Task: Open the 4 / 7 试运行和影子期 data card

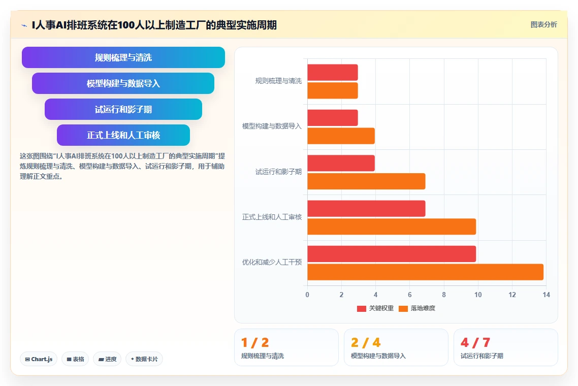Action: click(x=506, y=347)
